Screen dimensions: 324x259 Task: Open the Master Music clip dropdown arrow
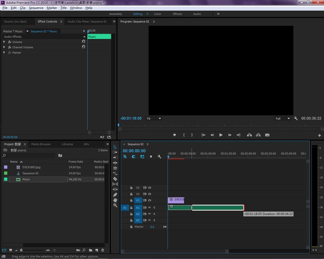(27, 31)
